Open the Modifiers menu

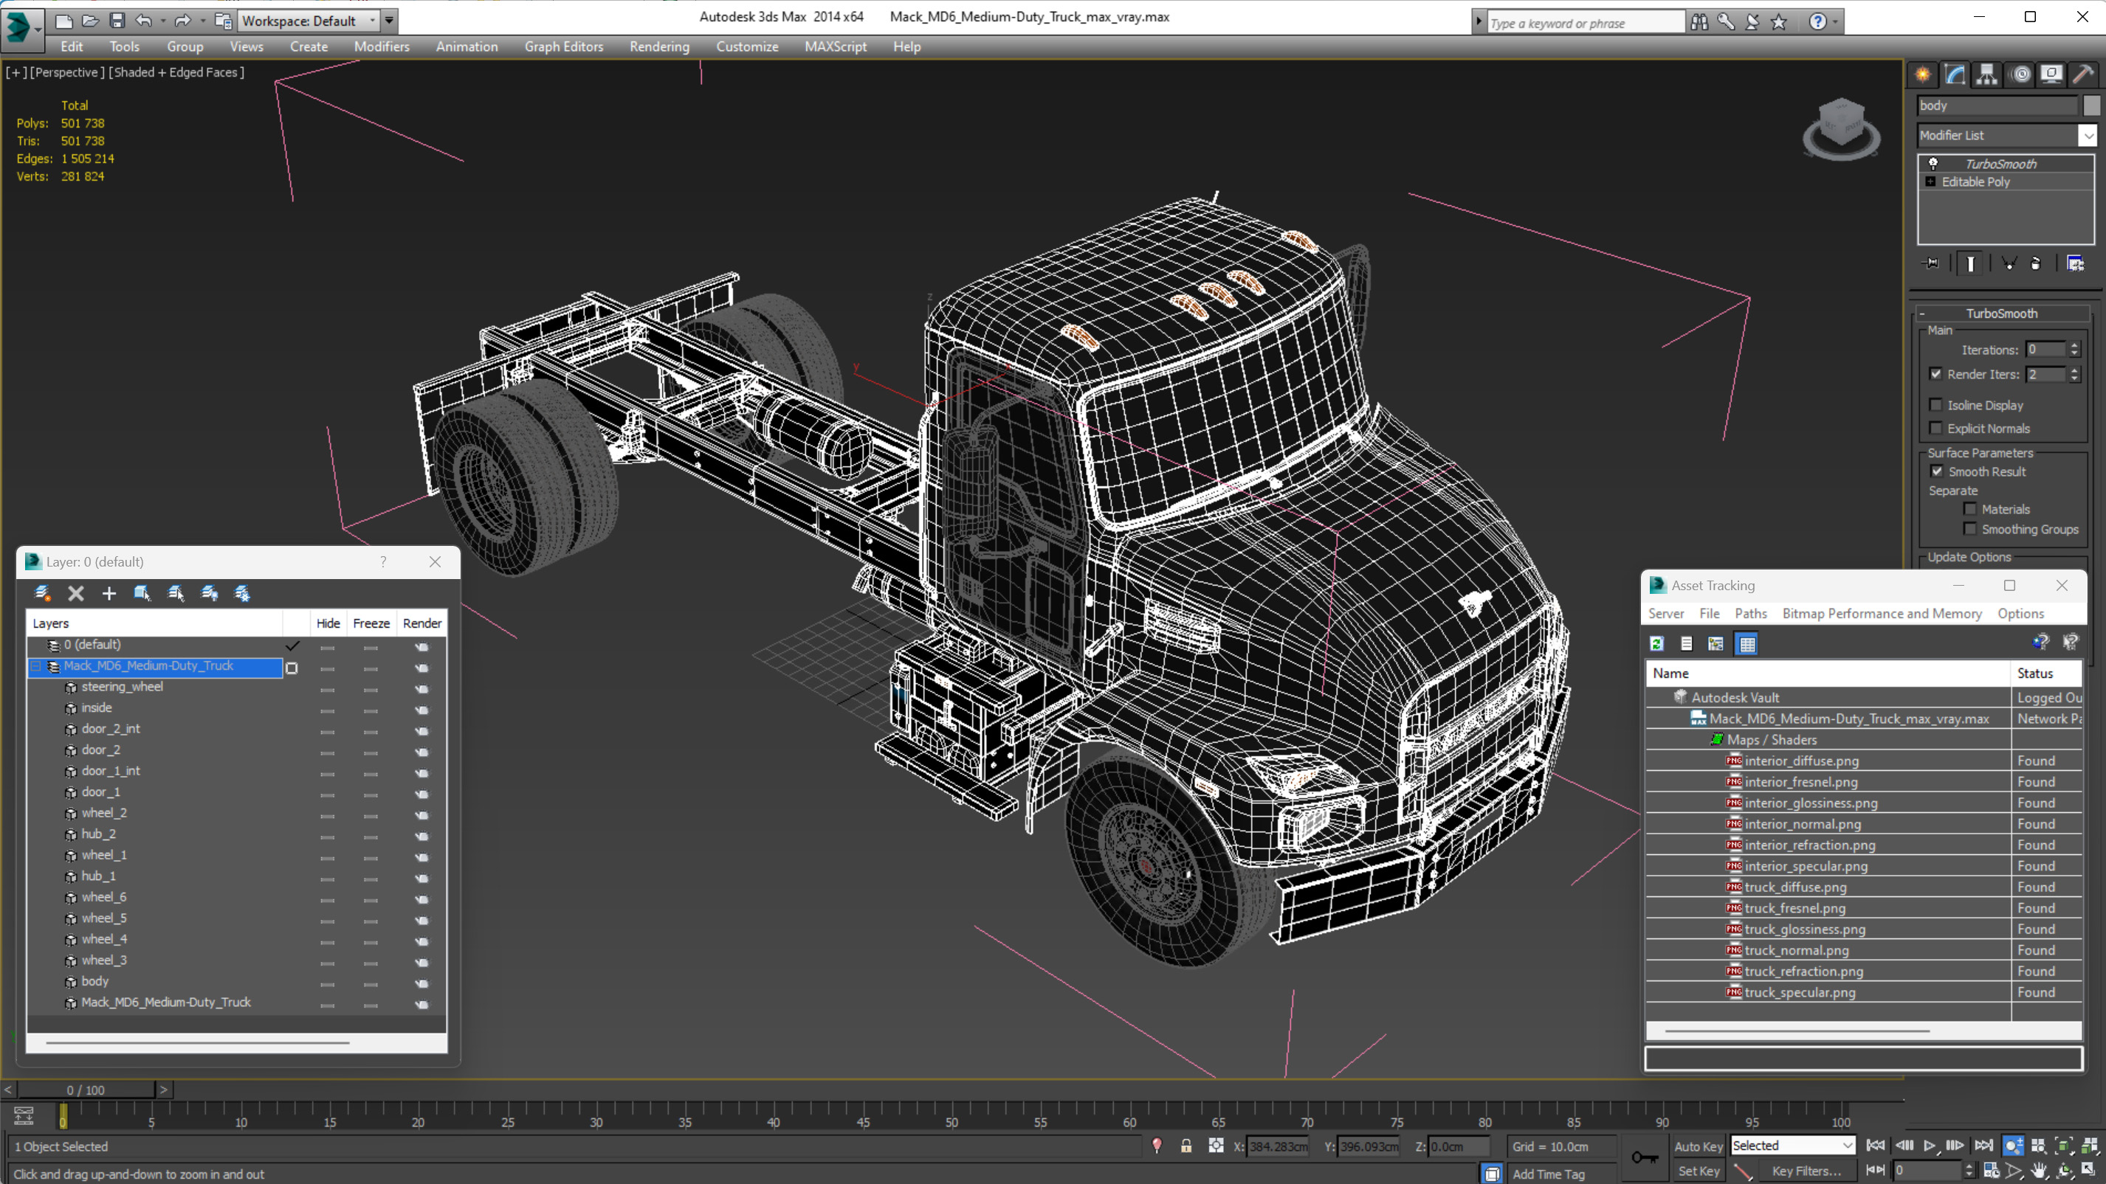[x=381, y=46]
